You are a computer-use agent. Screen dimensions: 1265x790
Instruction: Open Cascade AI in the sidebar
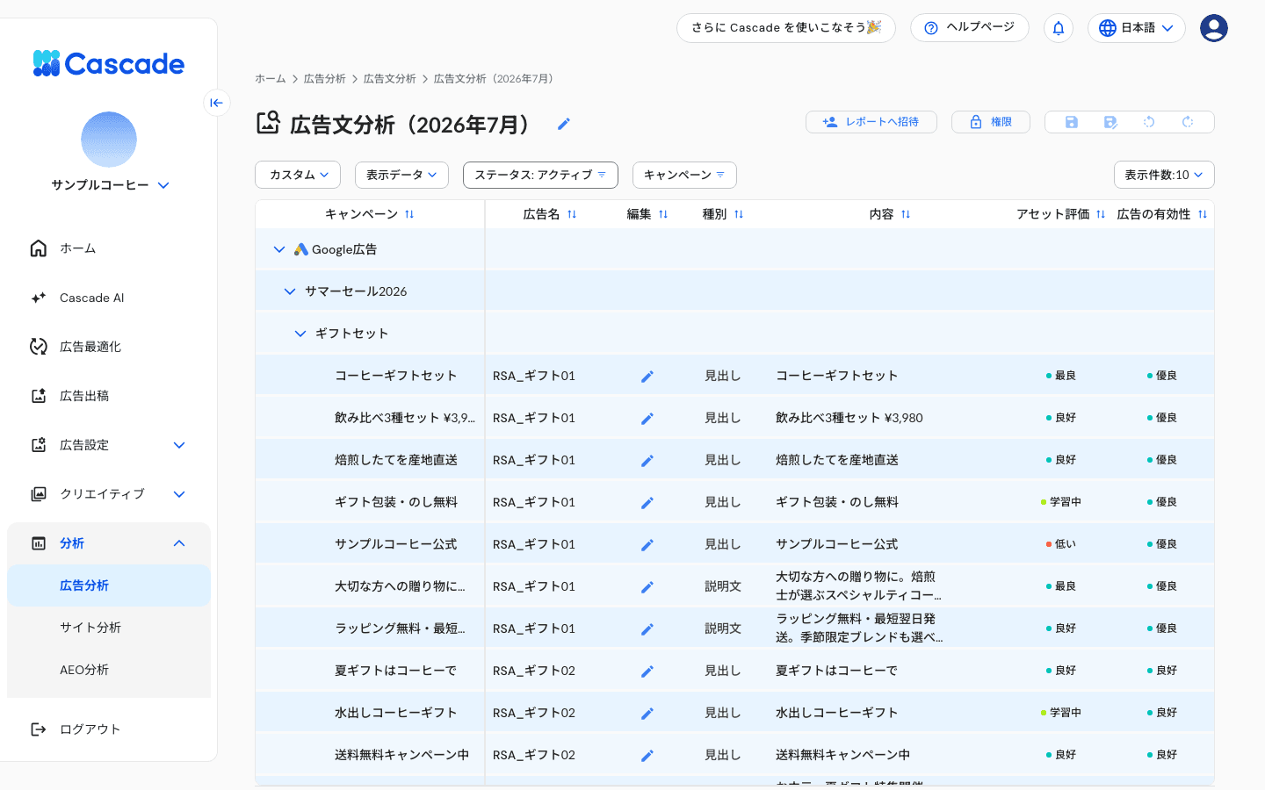(x=109, y=298)
